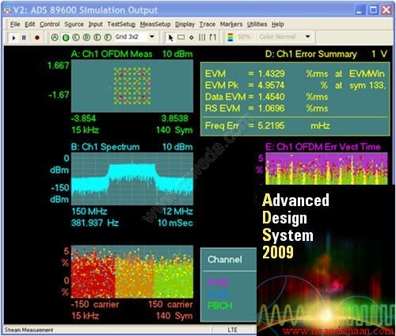Pause the measurement
Viewport: 396px width, 336px height.
coord(24,37)
